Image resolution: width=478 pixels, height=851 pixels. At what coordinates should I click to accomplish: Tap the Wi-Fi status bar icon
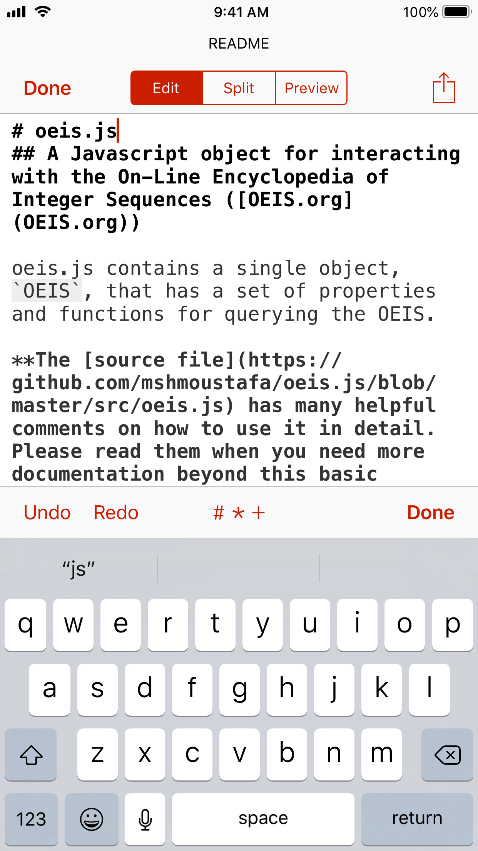pos(43,12)
